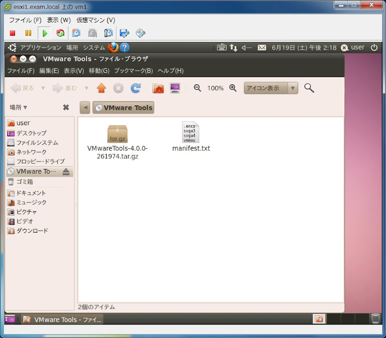The width and height of the screenshot is (386, 338).
Task: Click the green power on VM button
Action: click(x=44, y=33)
